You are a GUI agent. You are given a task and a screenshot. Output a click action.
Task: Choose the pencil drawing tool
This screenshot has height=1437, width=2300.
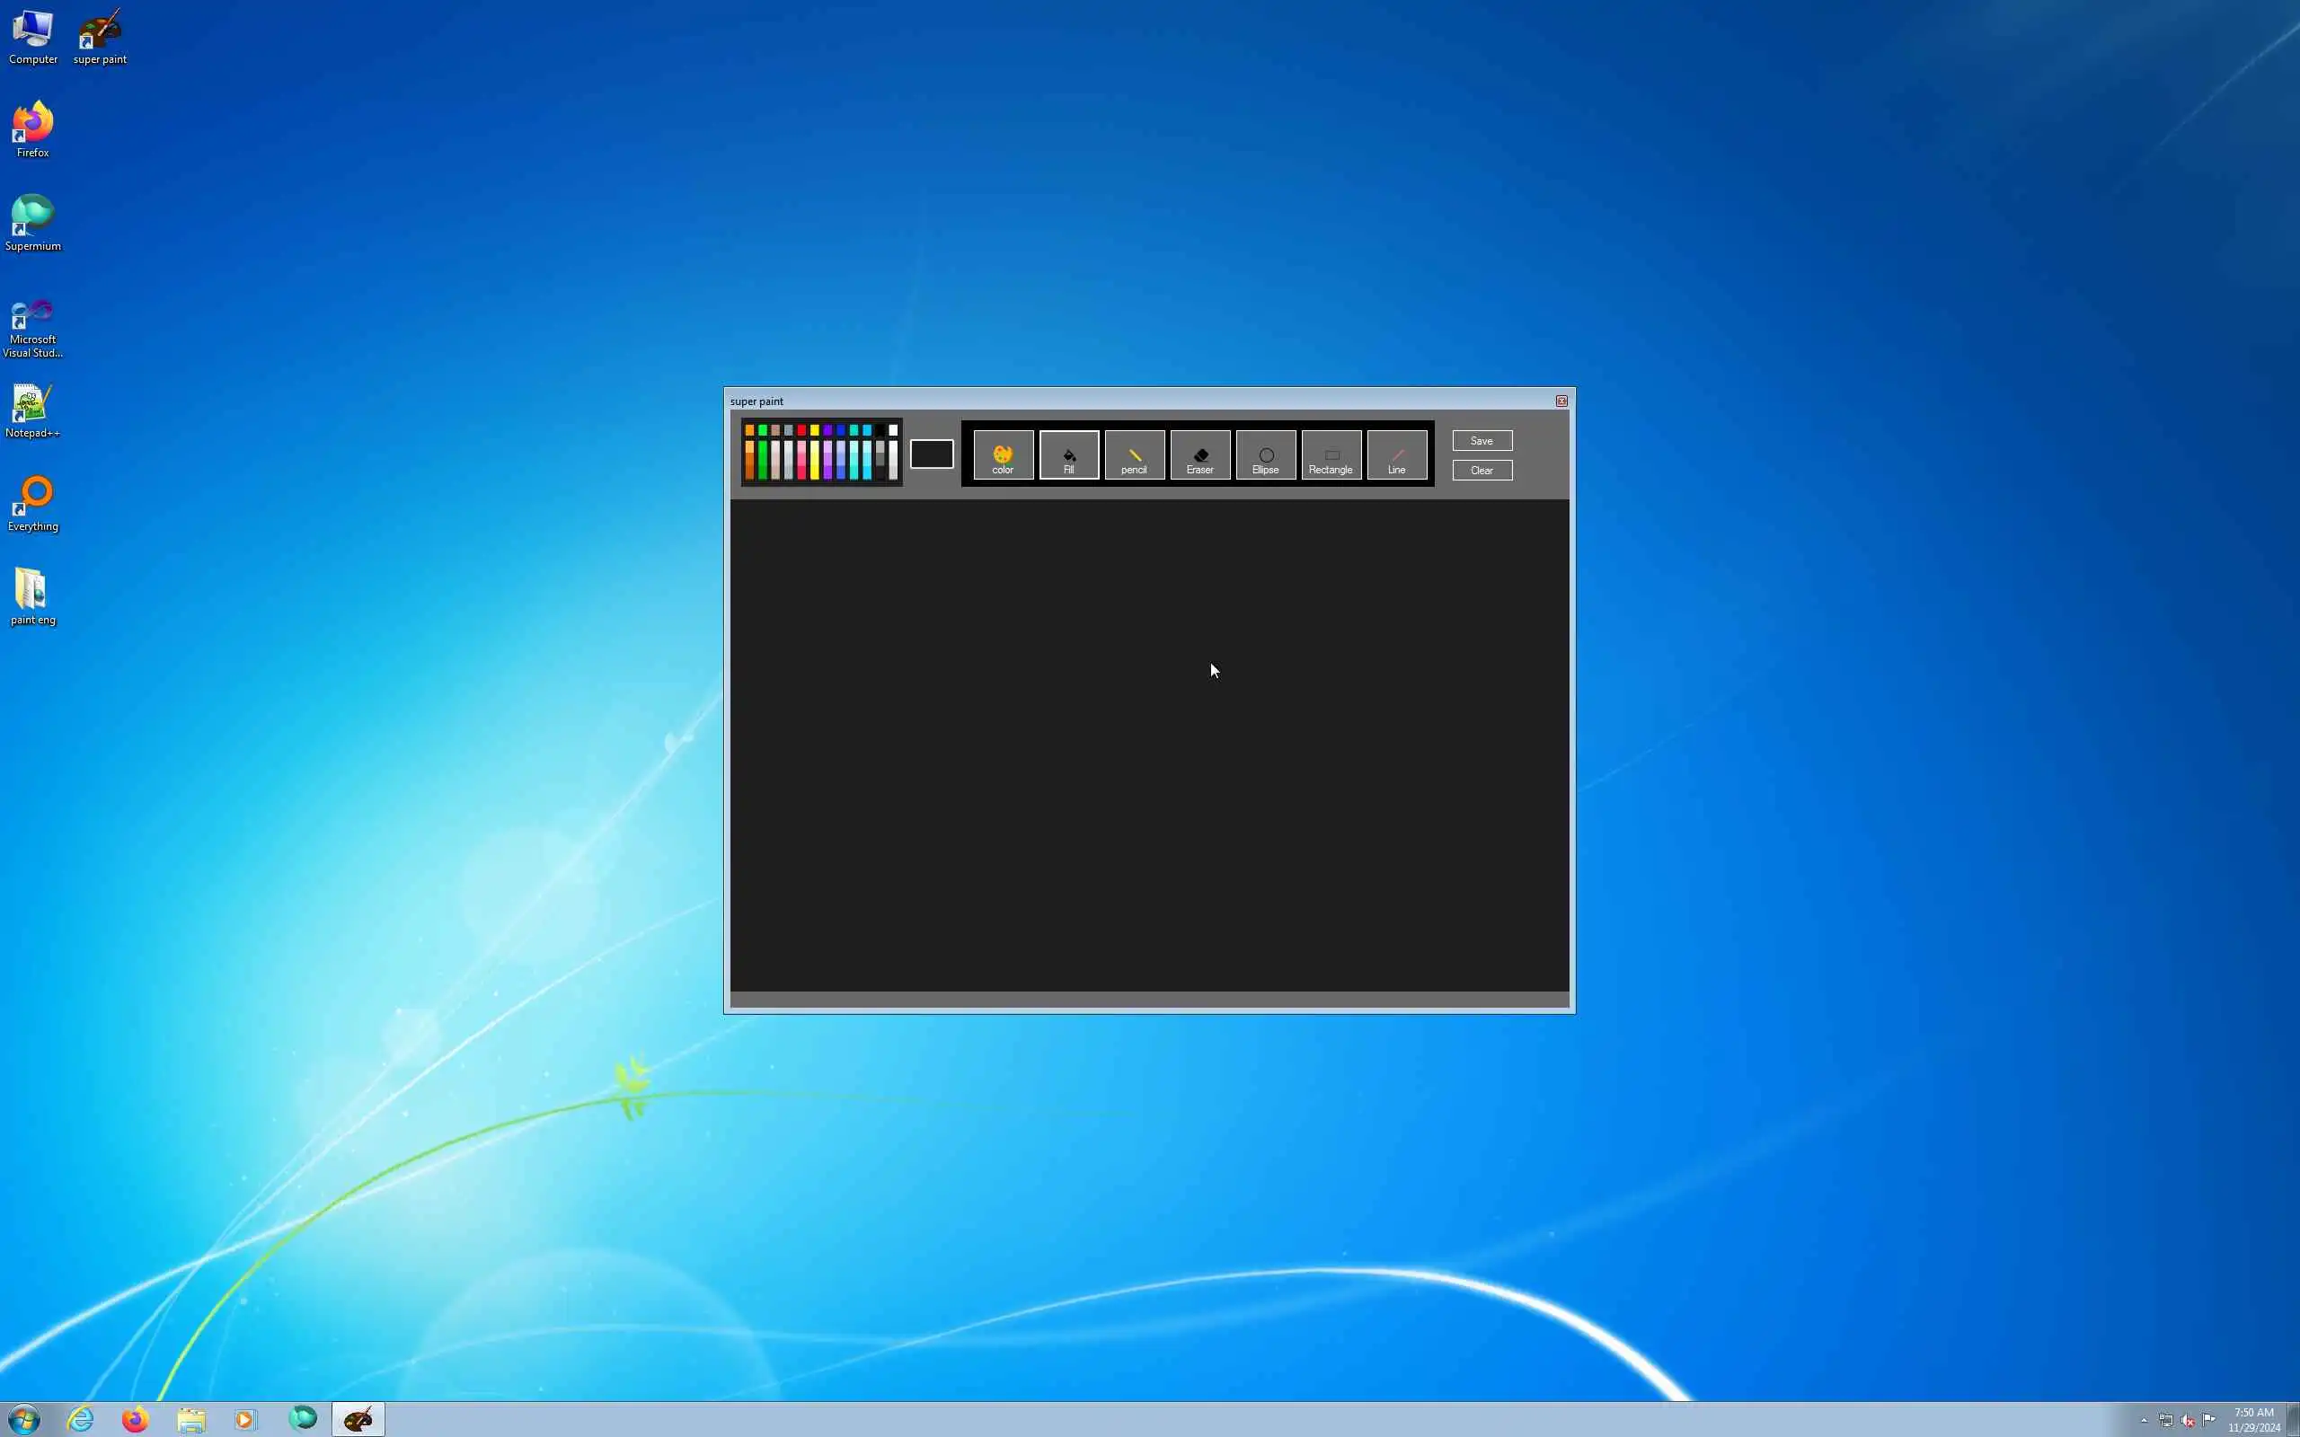(1134, 455)
